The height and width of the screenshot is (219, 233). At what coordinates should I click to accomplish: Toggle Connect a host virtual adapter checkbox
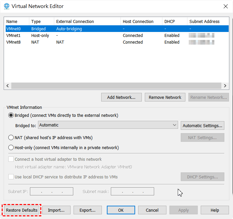point(11,159)
